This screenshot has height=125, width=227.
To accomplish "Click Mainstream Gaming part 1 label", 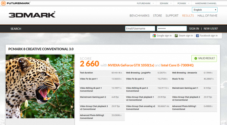I will pos(185,88).
